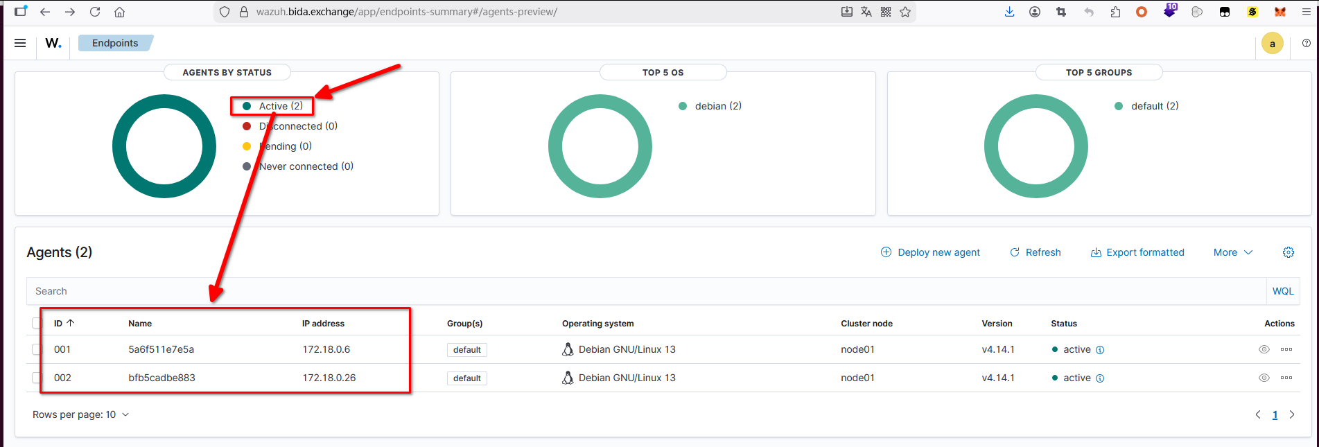Viewport: 1319px width, 447px height.
Task: Select the checkbox for agent 001
Action: 36,349
